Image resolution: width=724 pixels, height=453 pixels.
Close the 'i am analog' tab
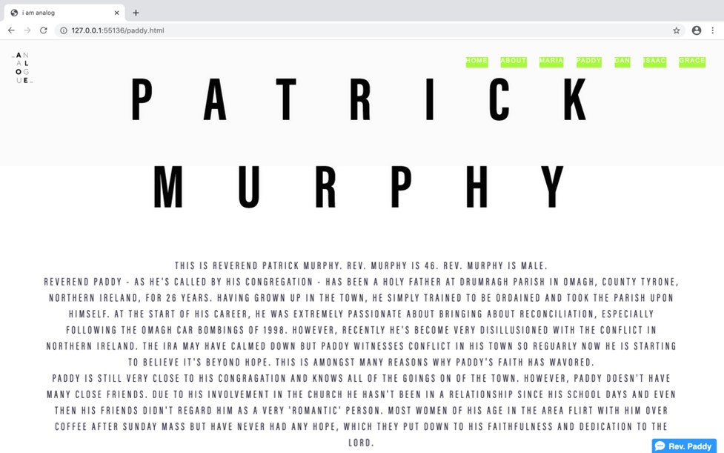[116, 13]
